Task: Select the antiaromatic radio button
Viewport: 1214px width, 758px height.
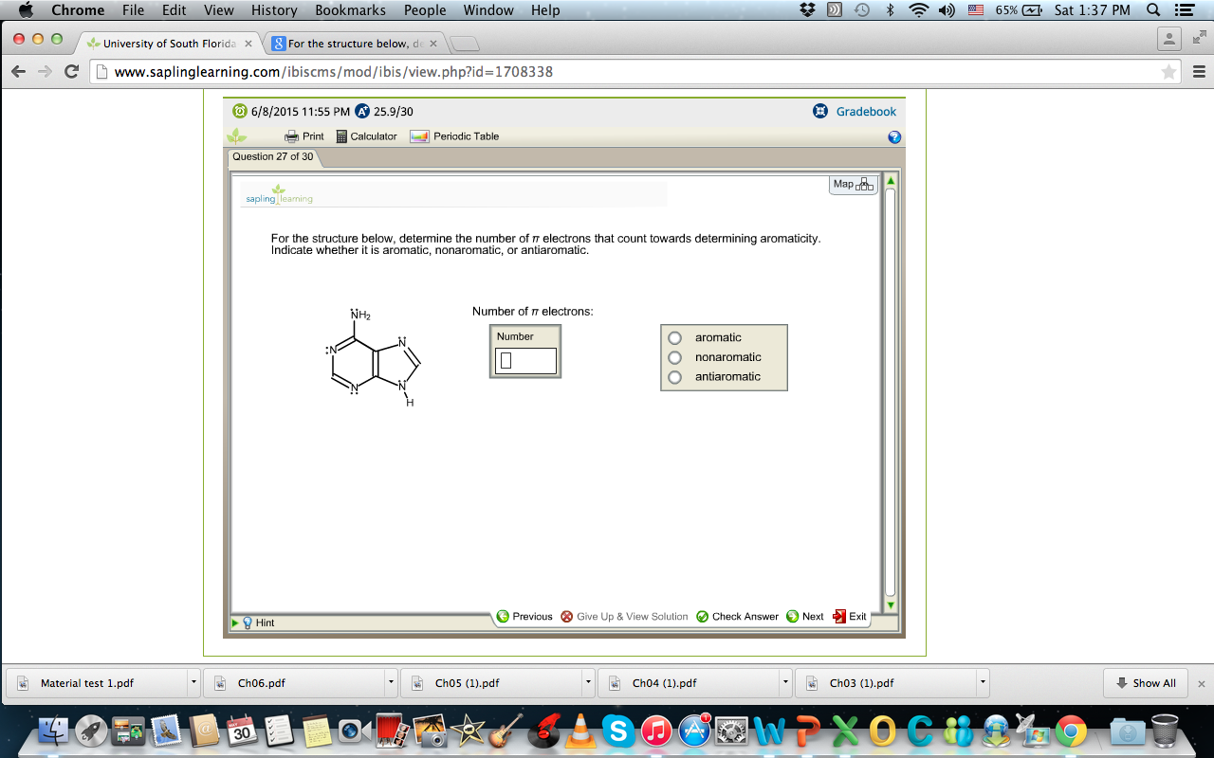Action: click(674, 376)
